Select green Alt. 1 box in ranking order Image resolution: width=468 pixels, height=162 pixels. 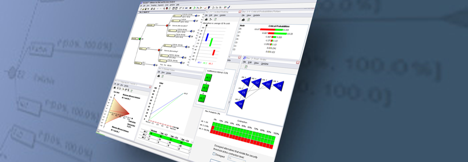coord(208,78)
